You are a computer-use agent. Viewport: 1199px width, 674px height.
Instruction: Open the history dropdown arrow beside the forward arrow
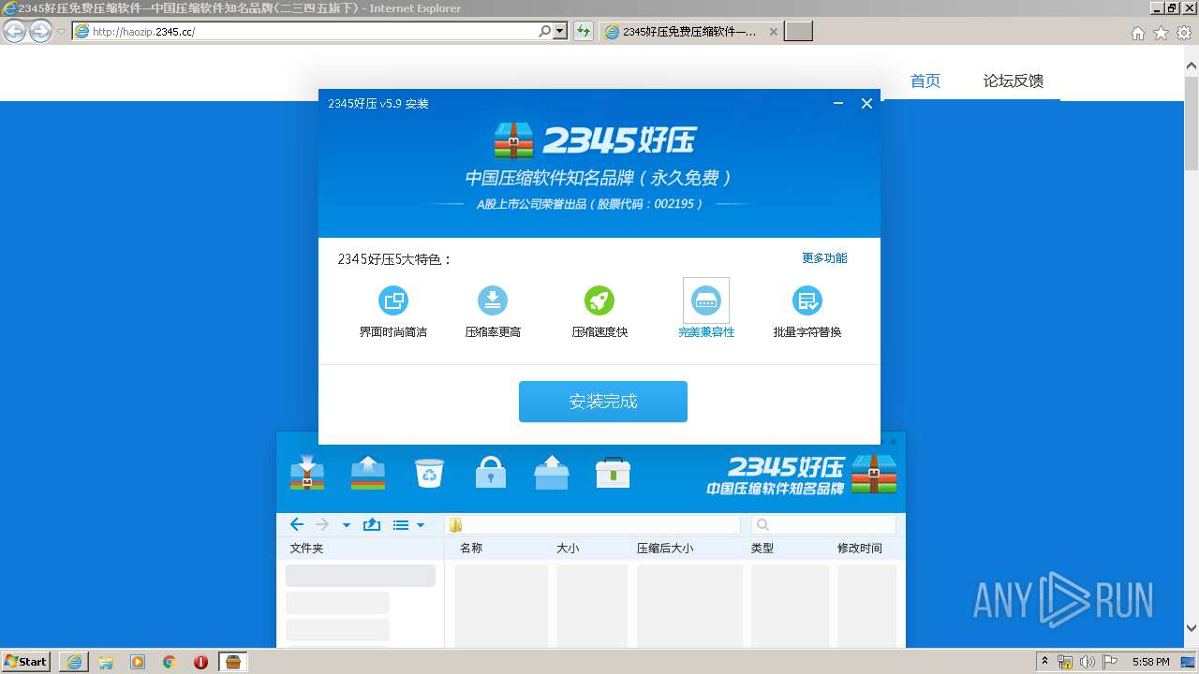click(346, 525)
